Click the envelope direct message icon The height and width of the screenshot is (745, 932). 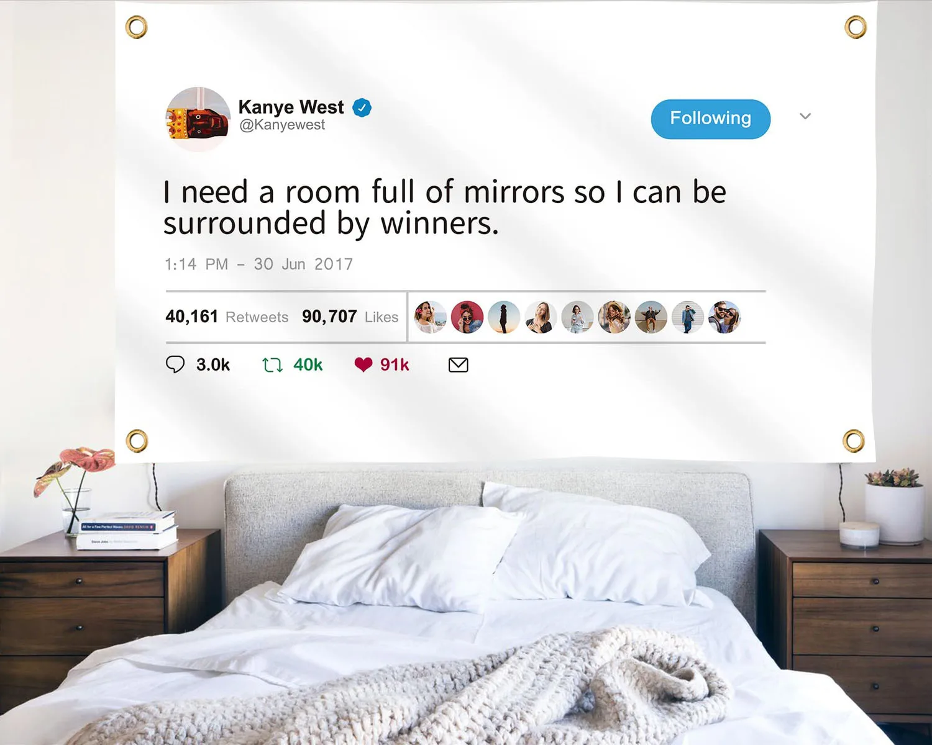coord(459,365)
